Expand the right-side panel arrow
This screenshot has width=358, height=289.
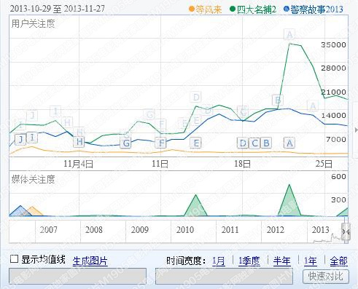tap(356, 130)
